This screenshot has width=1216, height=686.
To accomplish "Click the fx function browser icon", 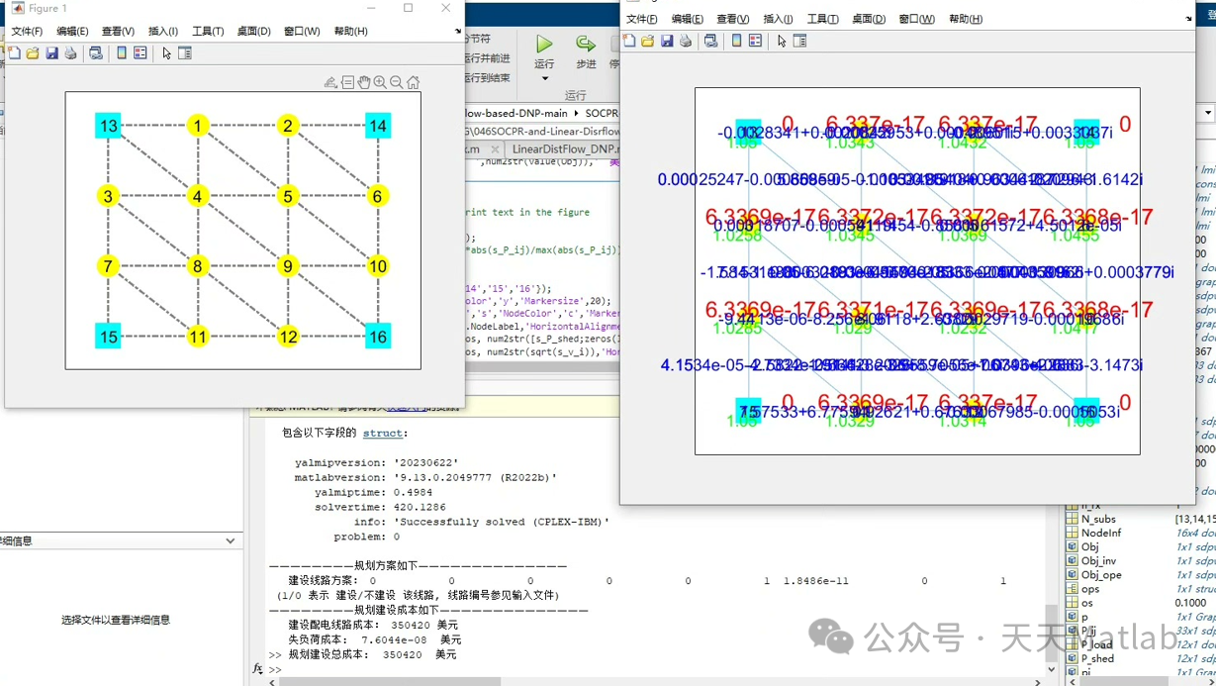I will point(257,669).
